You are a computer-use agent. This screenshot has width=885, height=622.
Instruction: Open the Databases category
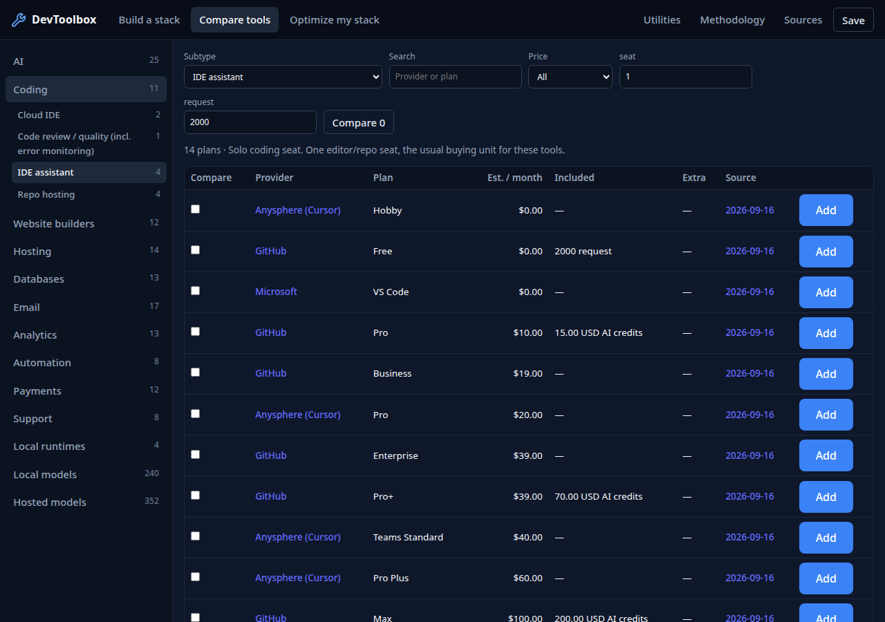pyautogui.click(x=86, y=279)
